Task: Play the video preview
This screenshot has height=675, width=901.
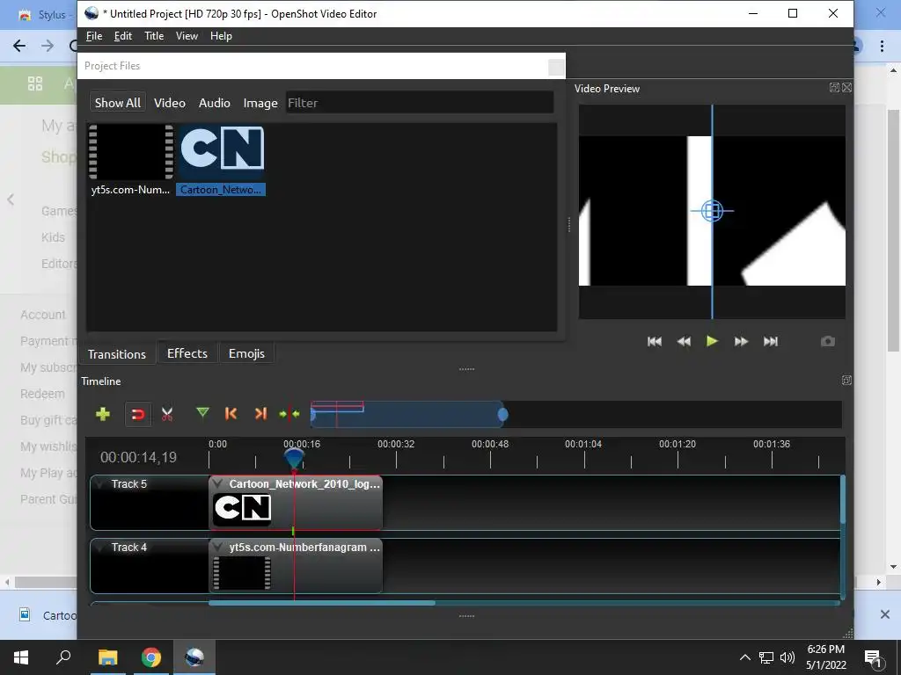Action: coord(712,342)
